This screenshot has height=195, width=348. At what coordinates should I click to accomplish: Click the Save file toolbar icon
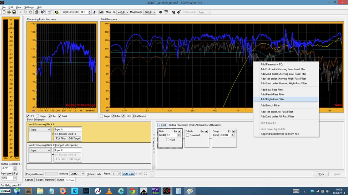[x=14, y=12]
